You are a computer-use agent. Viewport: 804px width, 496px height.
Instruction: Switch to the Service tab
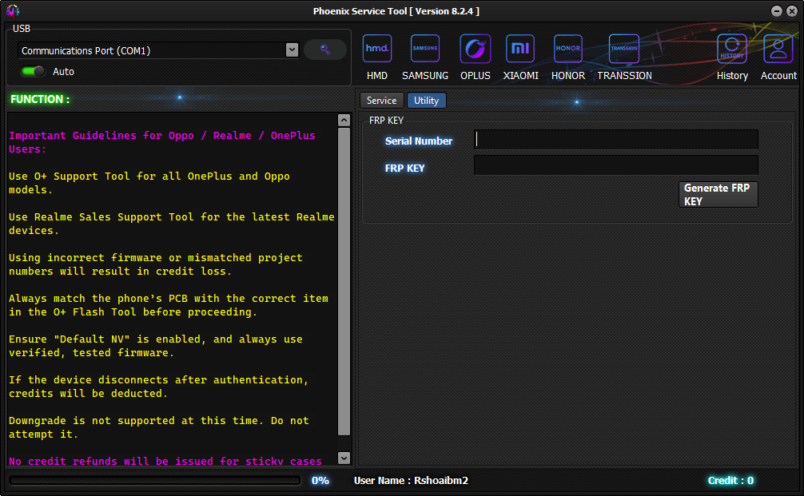381,100
